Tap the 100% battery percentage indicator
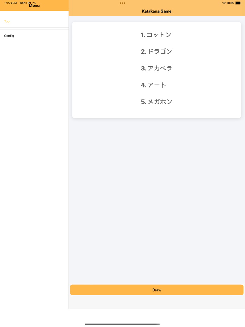 coord(231,3)
